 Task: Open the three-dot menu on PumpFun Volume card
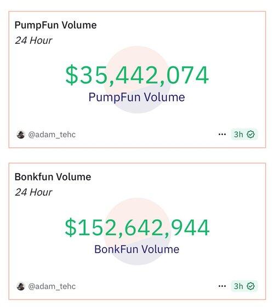(222, 134)
